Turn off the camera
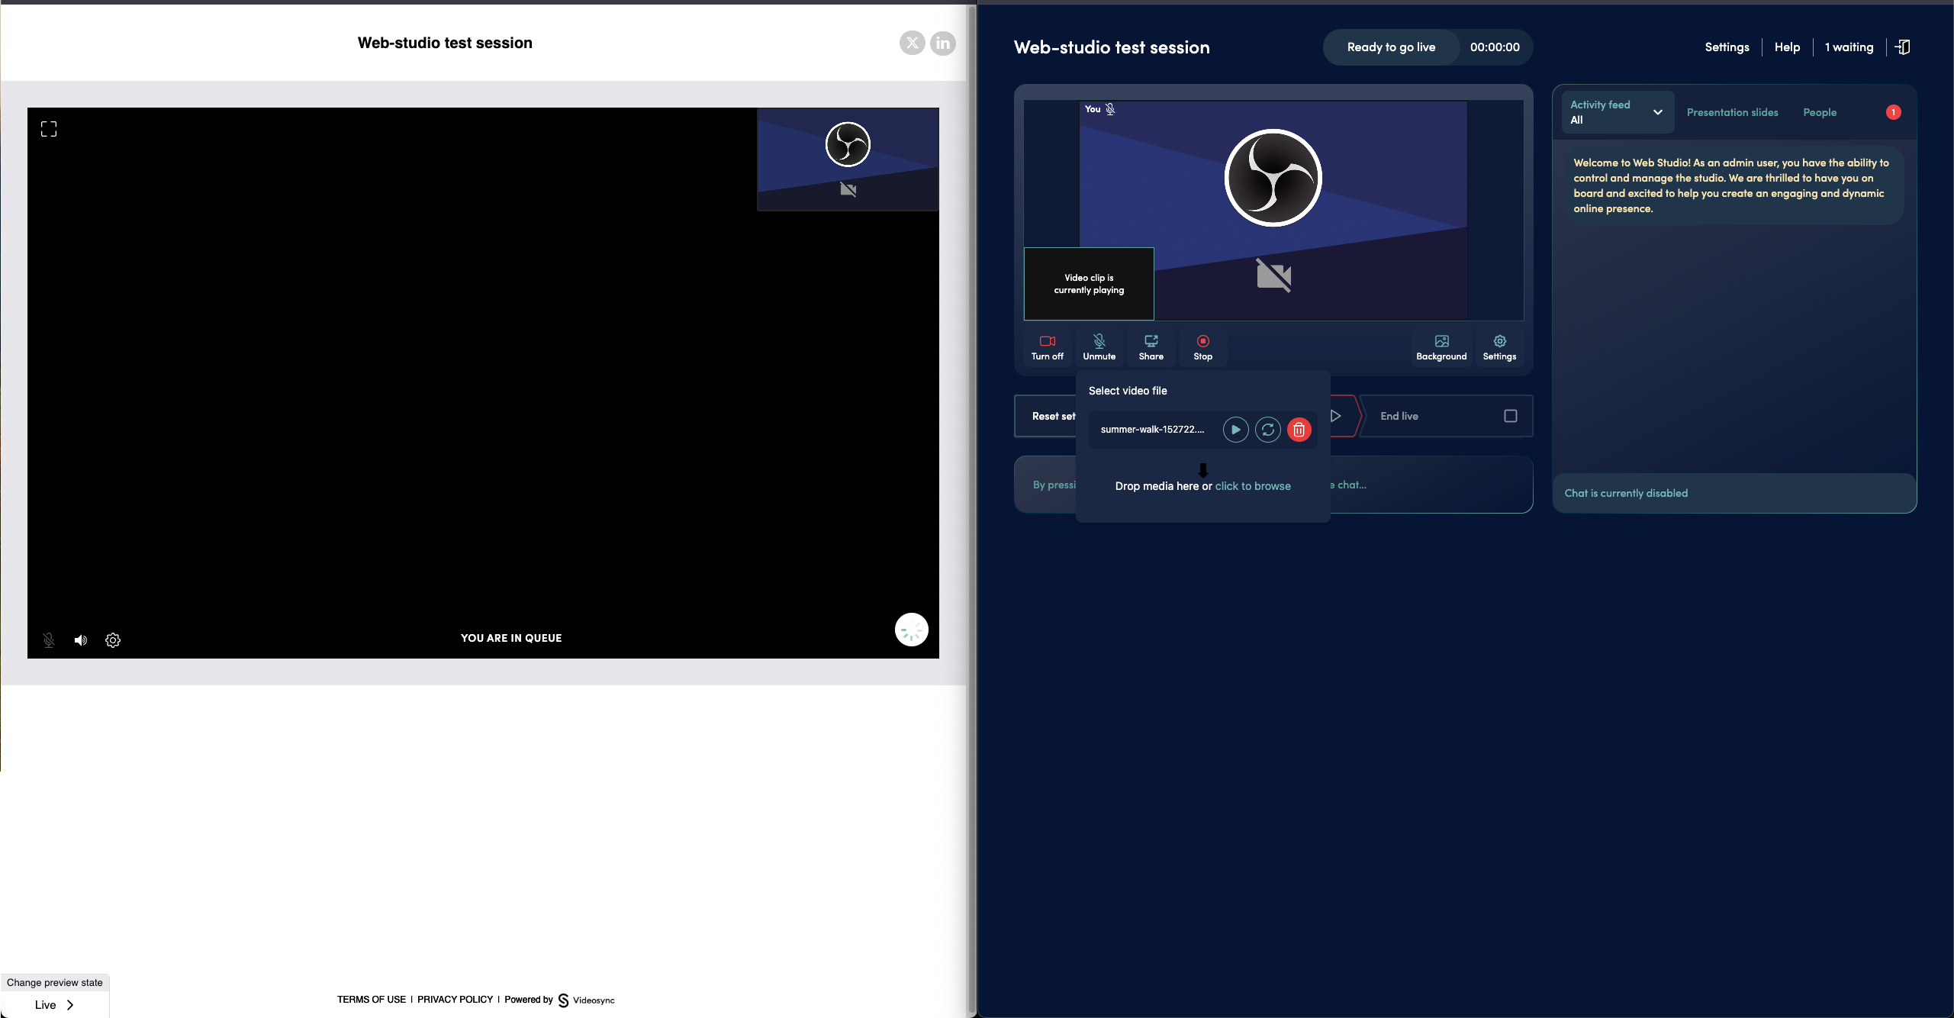The height and width of the screenshot is (1018, 1954). 1047,347
